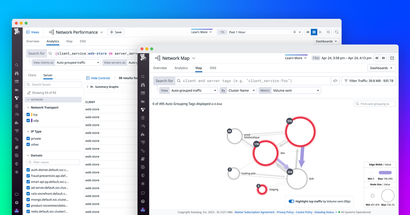Open Metric Volume sent dropdown
Image resolution: width=410 pixels, height=215 pixels.
[296, 90]
